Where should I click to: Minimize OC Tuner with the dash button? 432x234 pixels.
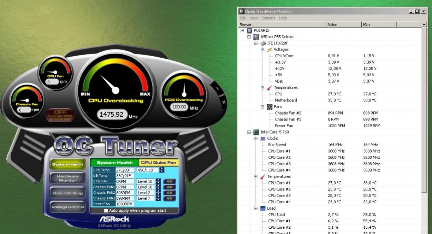(x=217, y=89)
